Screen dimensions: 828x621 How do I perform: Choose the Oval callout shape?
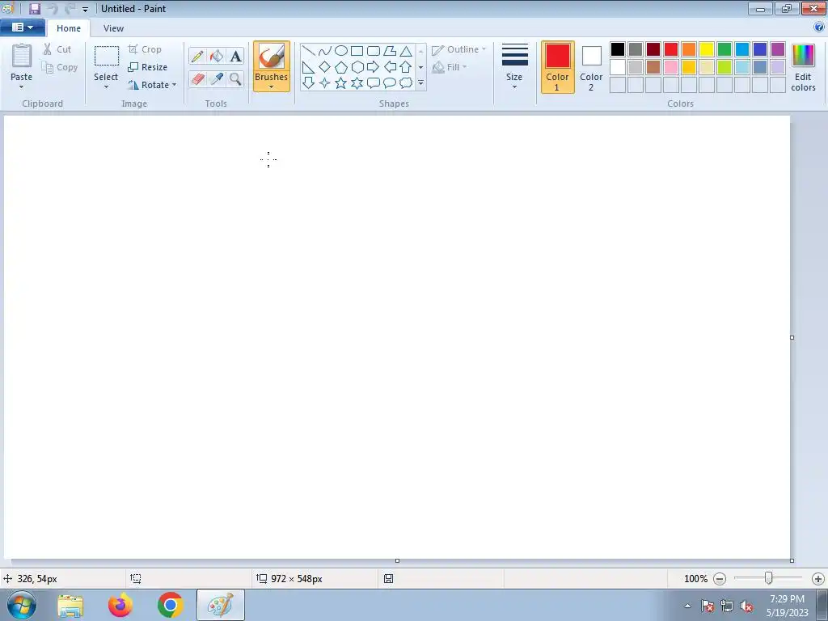[390, 83]
